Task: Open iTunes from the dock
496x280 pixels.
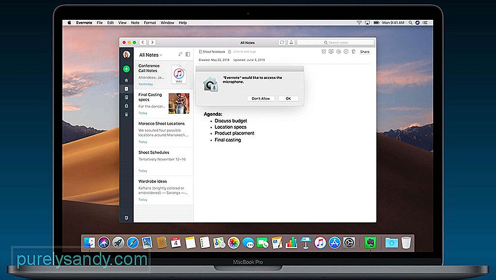Action: [320, 243]
